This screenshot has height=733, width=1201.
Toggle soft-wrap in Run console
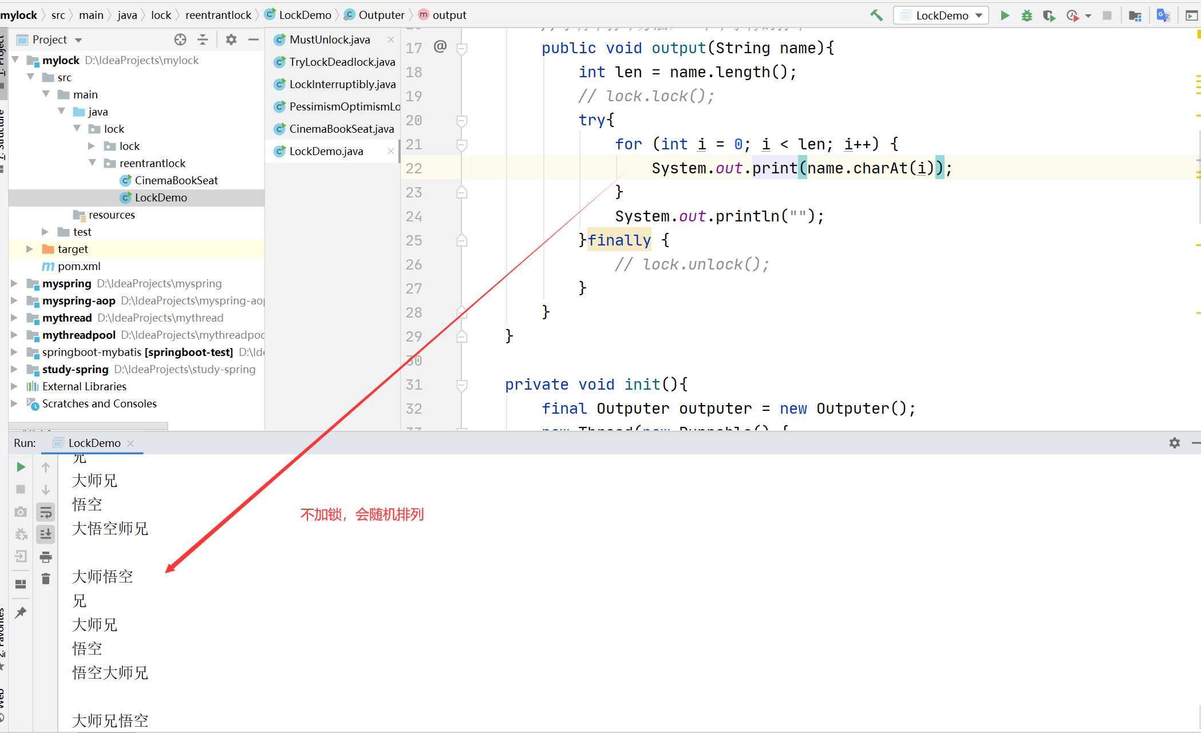(46, 512)
